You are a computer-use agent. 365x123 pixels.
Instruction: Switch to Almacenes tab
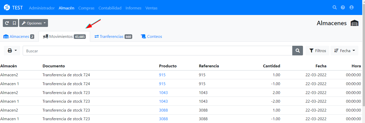(x=19, y=36)
